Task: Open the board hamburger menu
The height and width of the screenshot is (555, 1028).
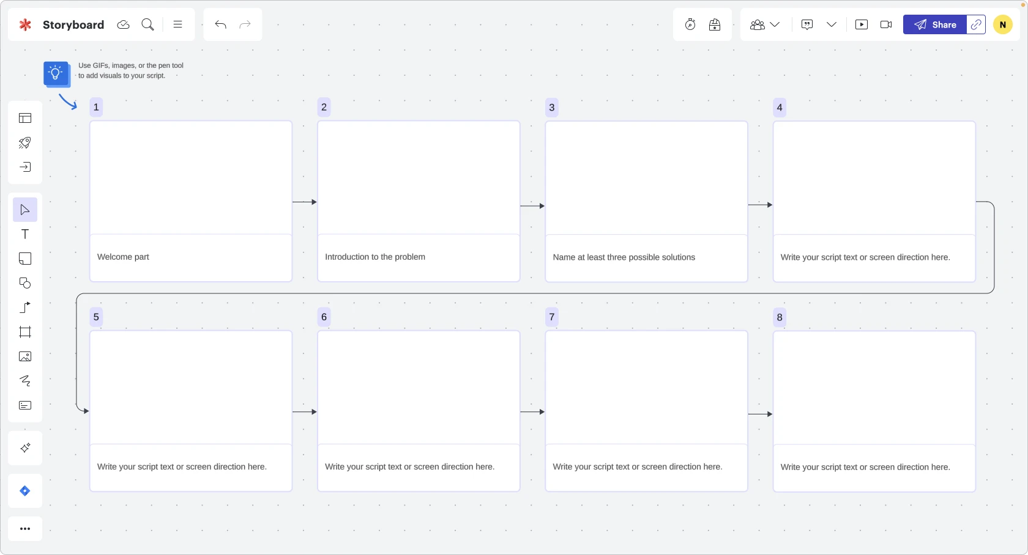Action: [177, 24]
